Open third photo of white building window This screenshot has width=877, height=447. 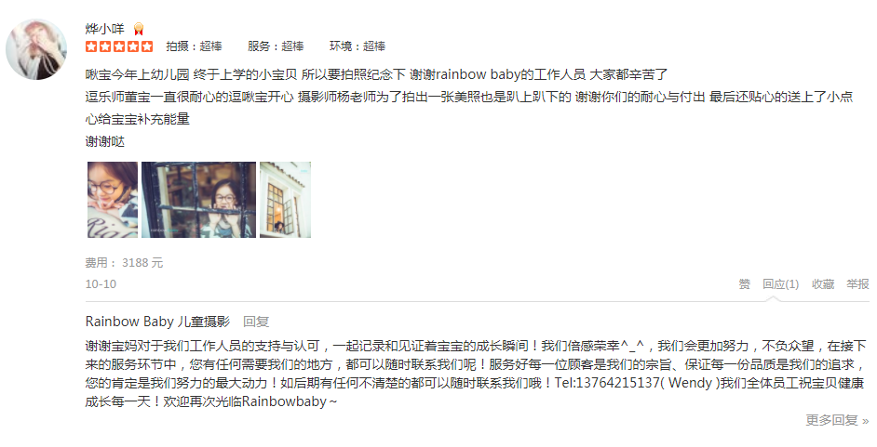pos(285,200)
